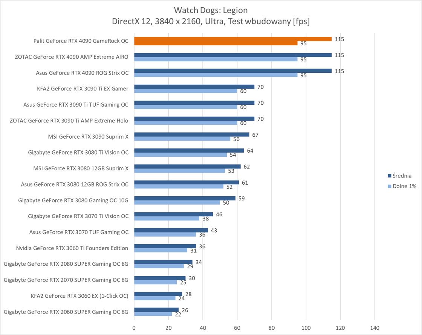This screenshot has width=422, height=335.
Task: Click the value 26 data label
Action: [185, 310]
